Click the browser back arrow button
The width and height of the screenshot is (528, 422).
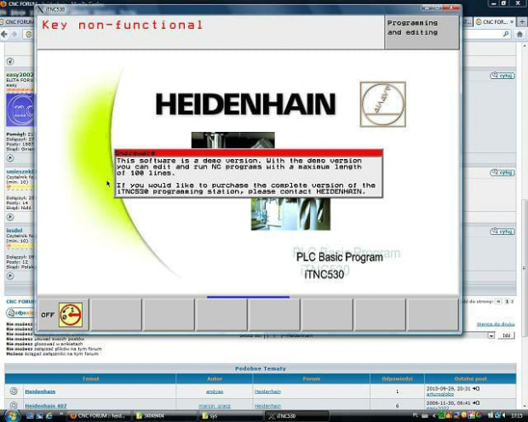tap(4, 34)
